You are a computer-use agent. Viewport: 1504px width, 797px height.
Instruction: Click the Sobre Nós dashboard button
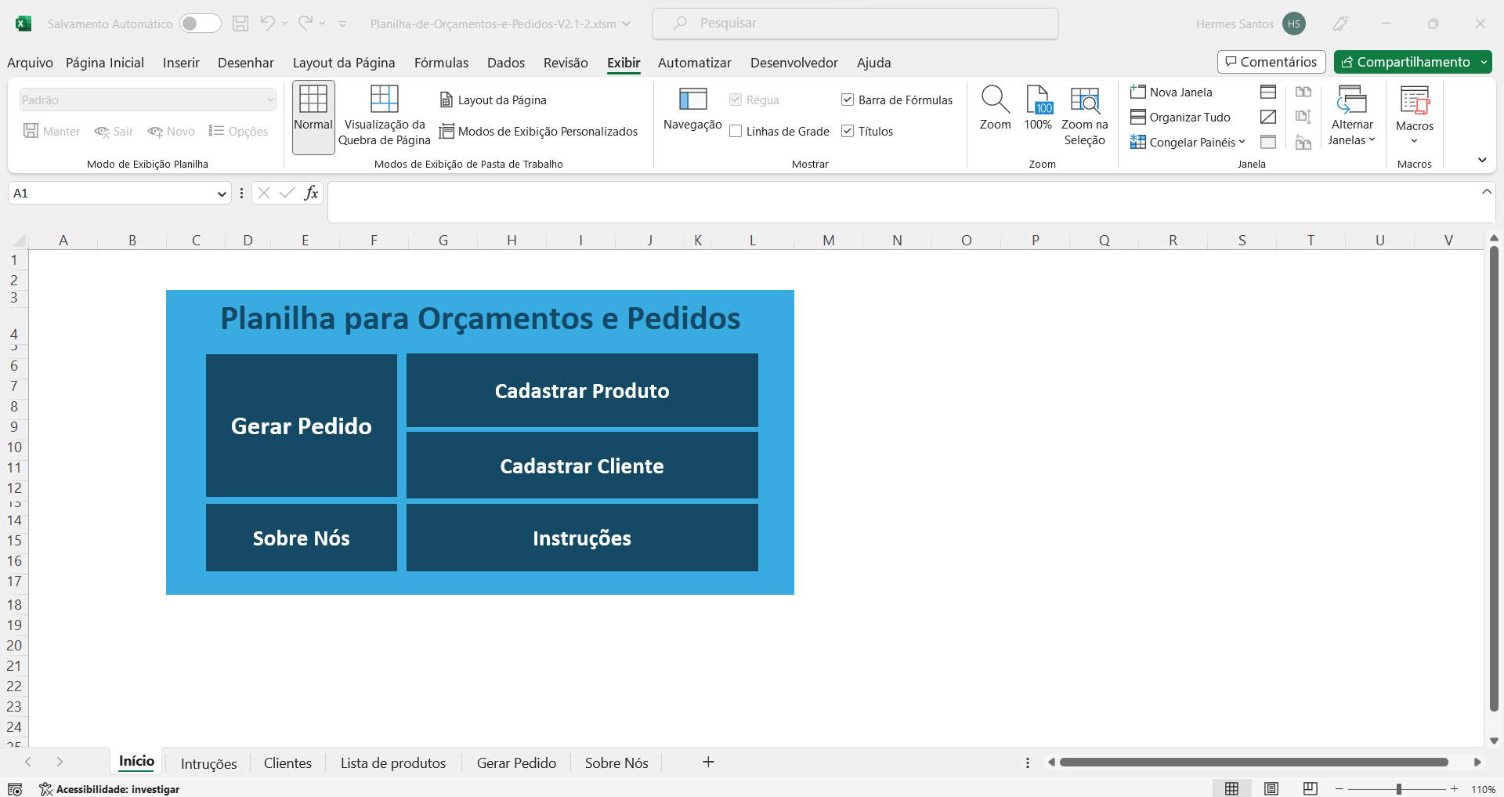[x=302, y=538]
